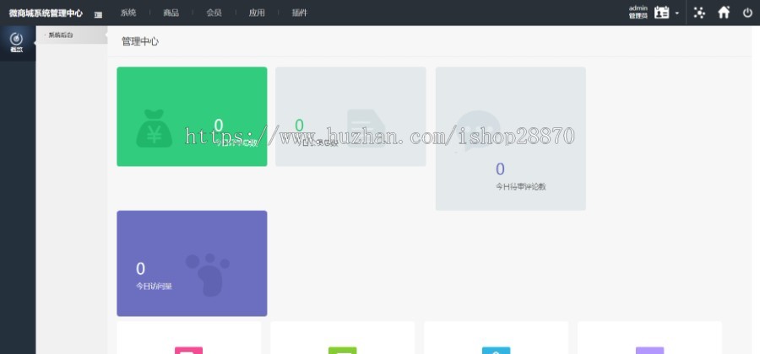
Task: Click the admin ID card icon
Action: coord(661,13)
